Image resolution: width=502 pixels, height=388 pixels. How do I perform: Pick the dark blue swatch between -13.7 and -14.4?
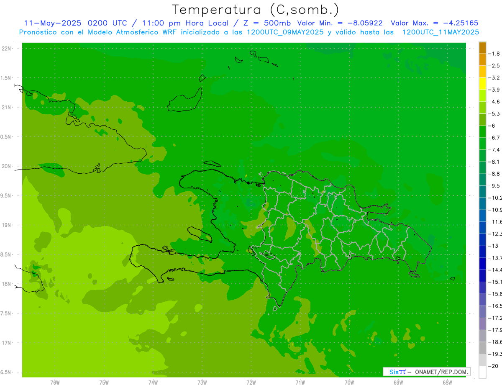tap(482, 264)
